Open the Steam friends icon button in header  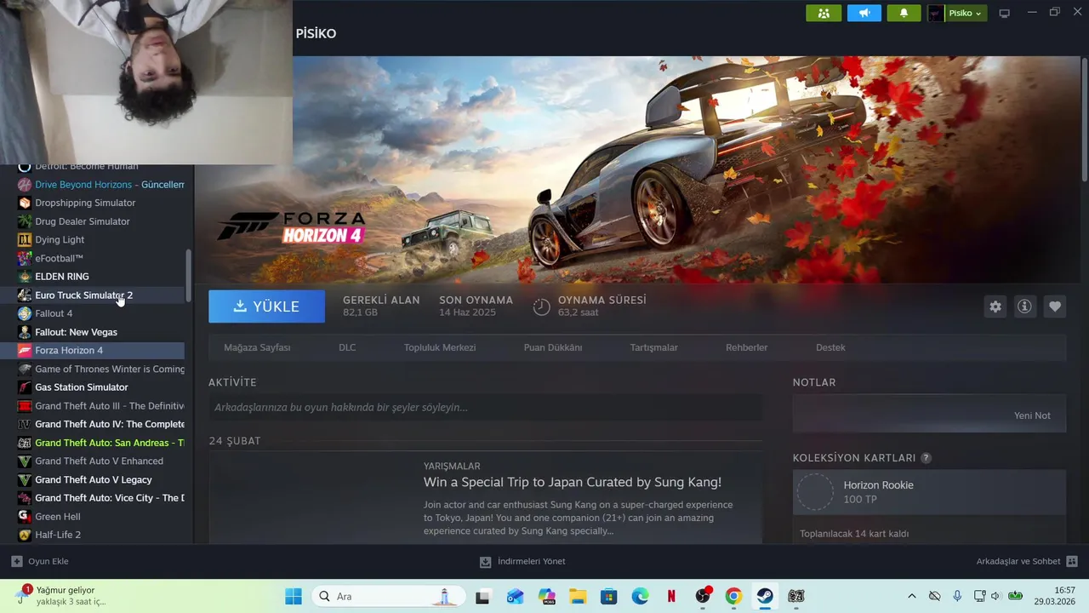point(824,13)
